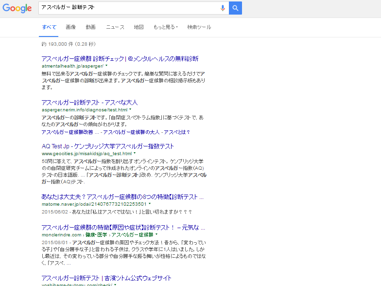Open the ニュース tab
Screen dimensions: 381x286
115,27
